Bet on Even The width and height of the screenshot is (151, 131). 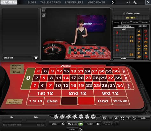point(52,101)
